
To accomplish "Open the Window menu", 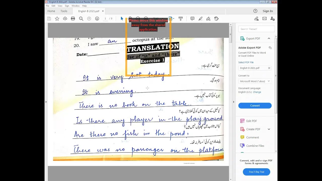I will click(x=75, y=6).
